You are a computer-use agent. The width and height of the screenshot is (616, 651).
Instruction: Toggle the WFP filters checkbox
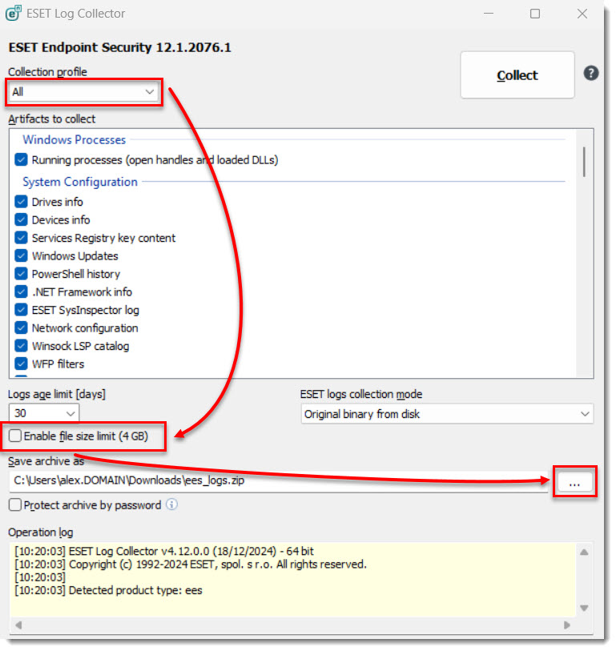(21, 365)
